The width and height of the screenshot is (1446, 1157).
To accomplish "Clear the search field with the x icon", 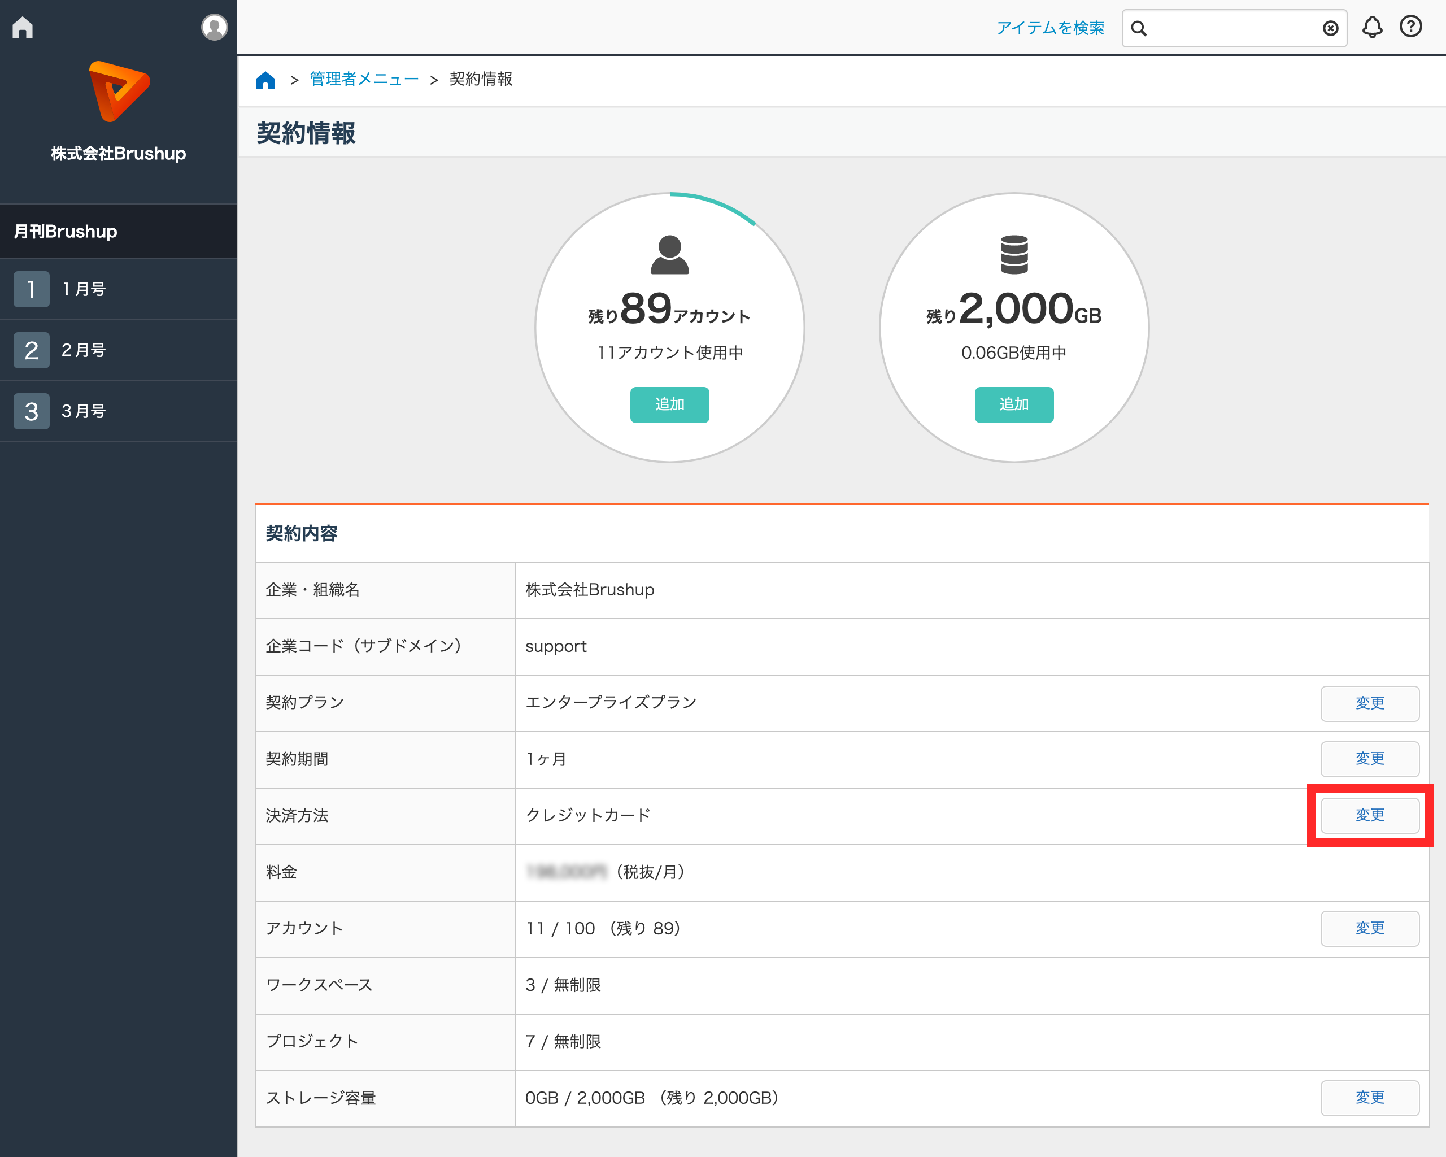I will pos(1331,28).
